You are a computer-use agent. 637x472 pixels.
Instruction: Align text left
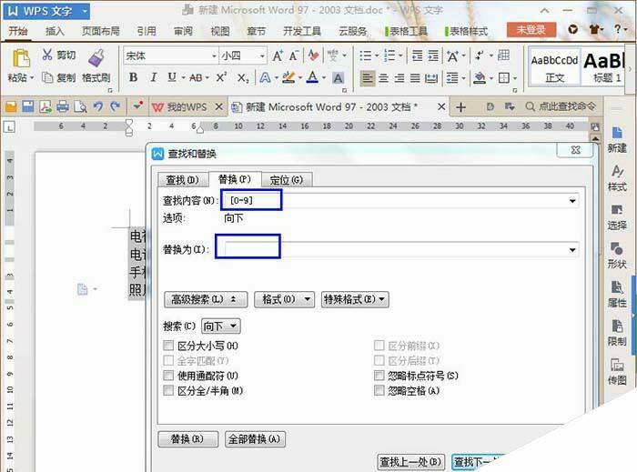(368, 77)
